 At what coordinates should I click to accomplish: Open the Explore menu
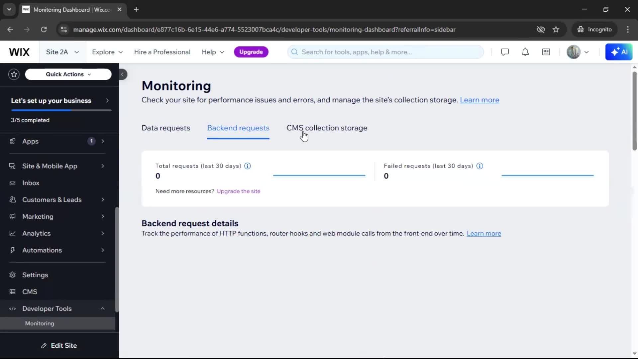pos(107,52)
